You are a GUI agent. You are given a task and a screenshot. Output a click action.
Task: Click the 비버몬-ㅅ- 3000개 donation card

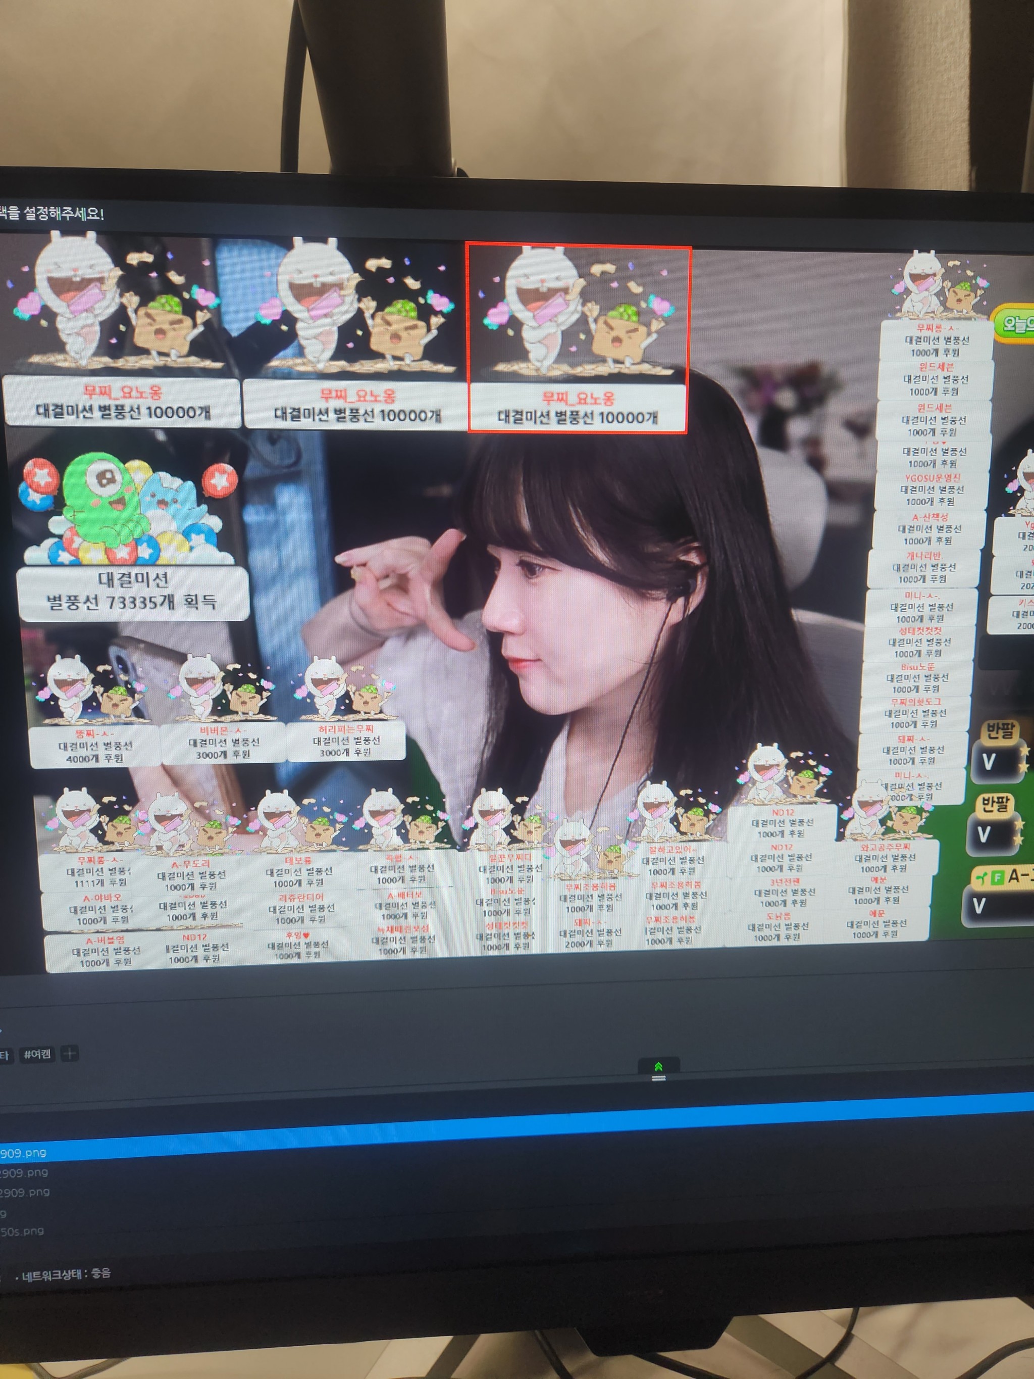click(223, 743)
